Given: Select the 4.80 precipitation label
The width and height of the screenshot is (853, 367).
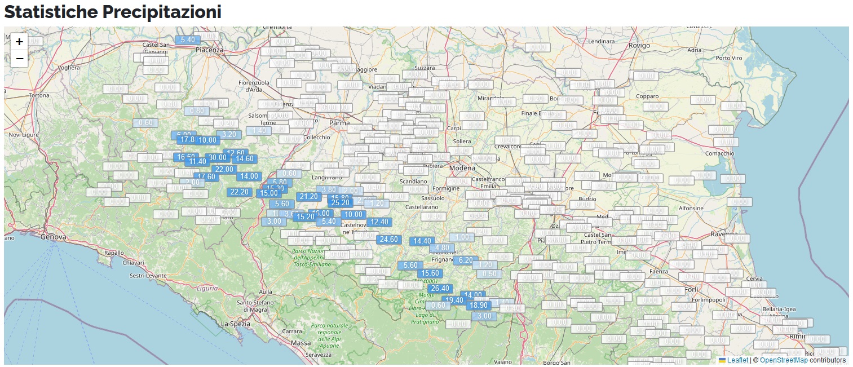Looking at the screenshot, I should (x=442, y=248).
